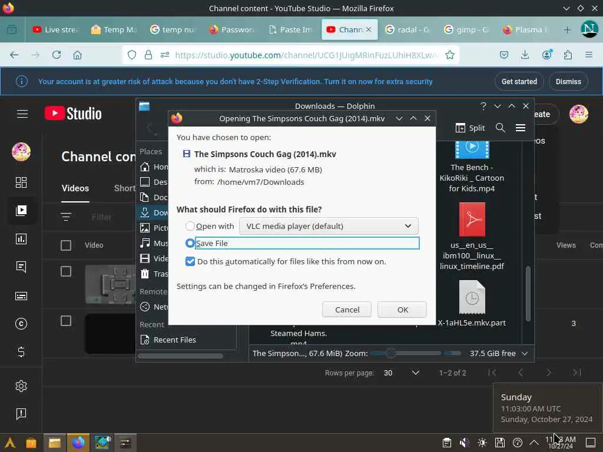Click Dolphin search magnifier icon
This screenshot has height=452, width=603.
tap(500, 128)
